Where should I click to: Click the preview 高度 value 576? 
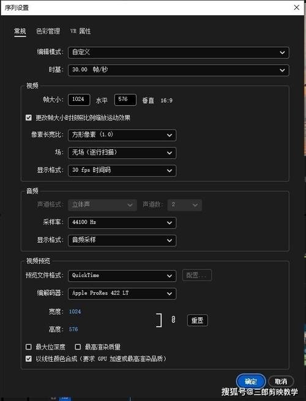73,329
